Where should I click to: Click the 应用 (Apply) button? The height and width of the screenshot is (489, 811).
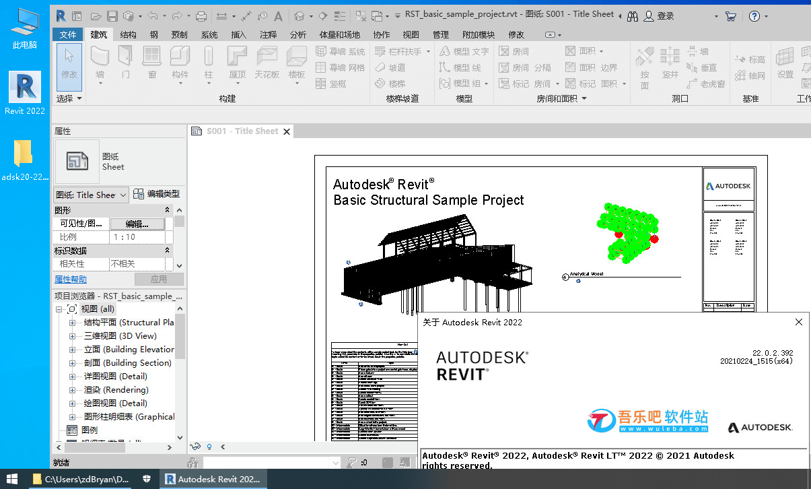pyautogui.click(x=159, y=280)
